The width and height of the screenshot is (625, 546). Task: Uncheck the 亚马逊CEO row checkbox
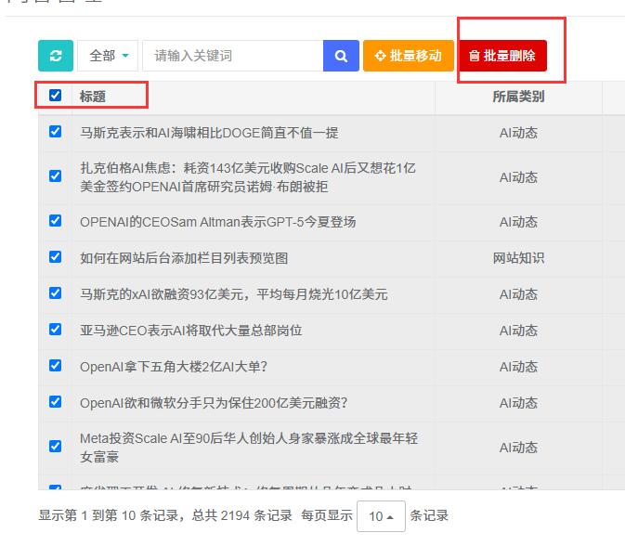click(x=56, y=330)
